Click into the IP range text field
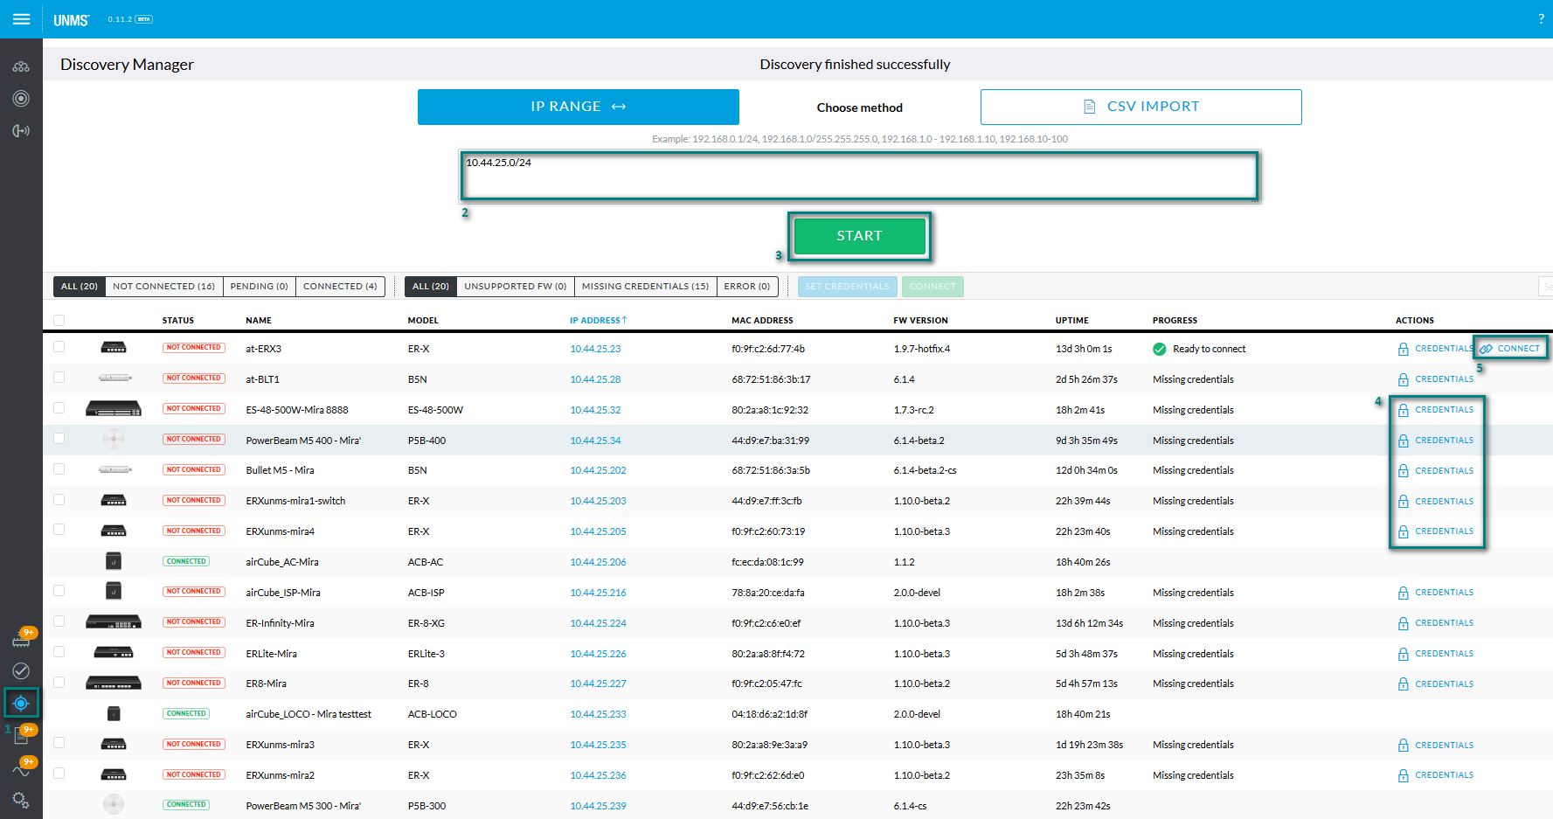The height and width of the screenshot is (819, 1553). [x=859, y=176]
